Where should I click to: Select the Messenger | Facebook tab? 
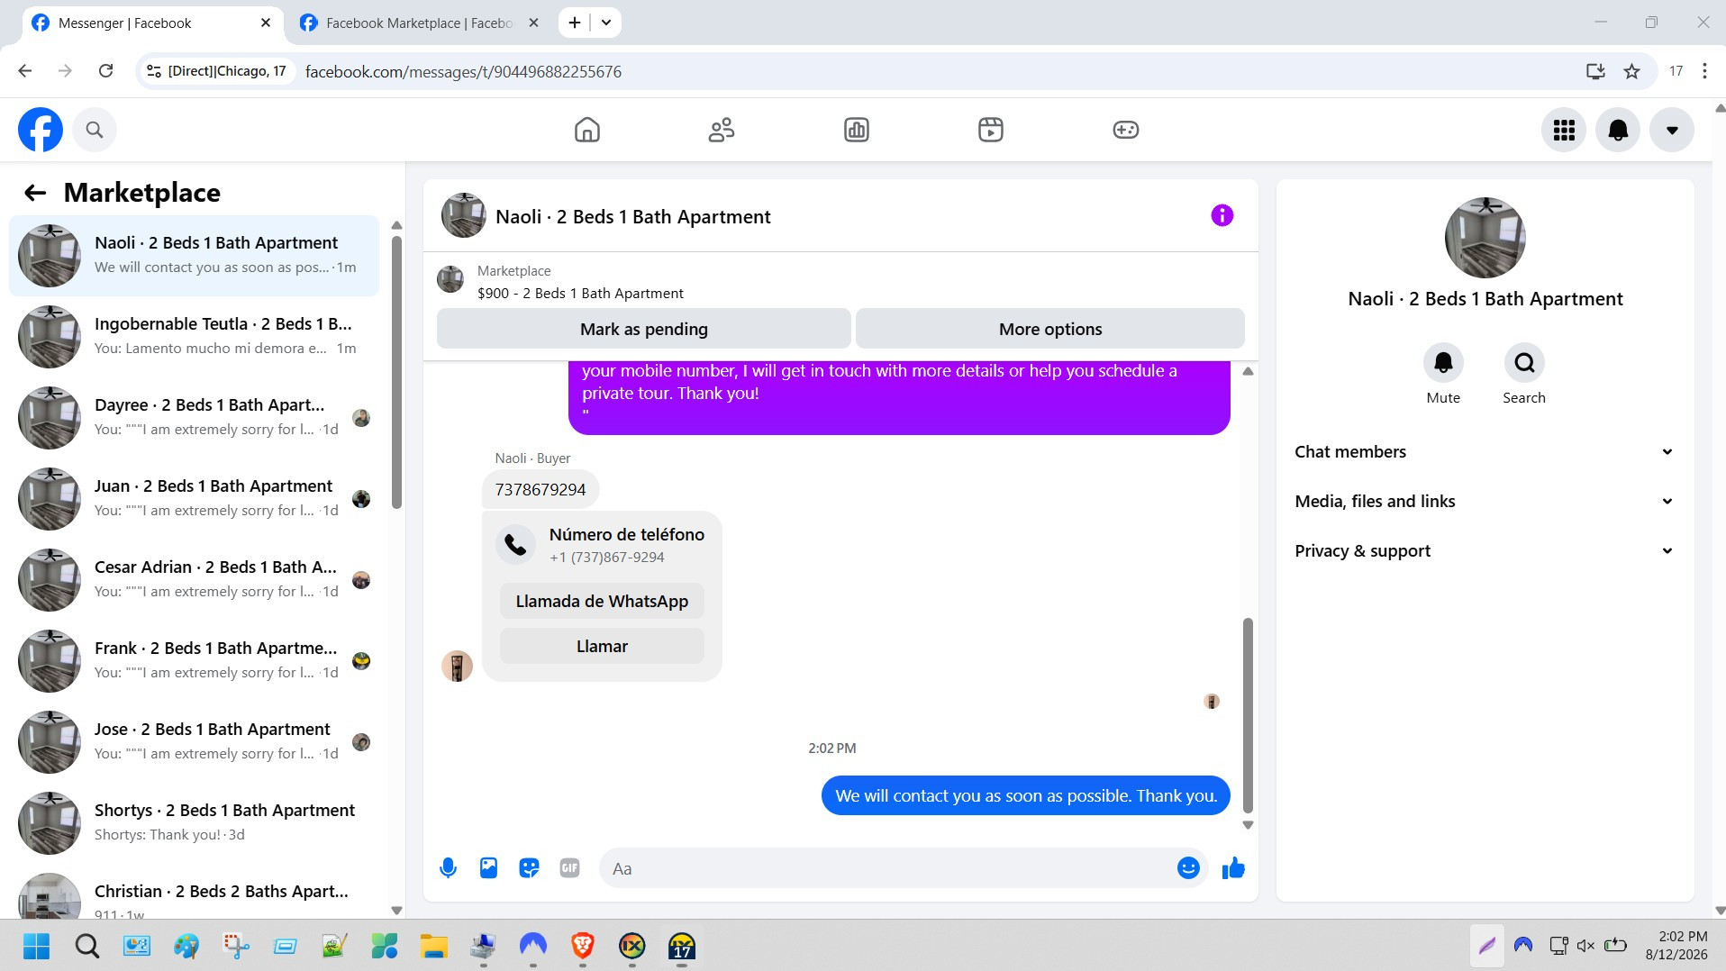coord(150,23)
